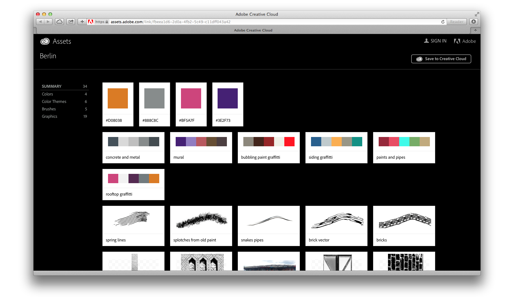
Task: Open iCloud tabs cloud button
Action: coord(59,22)
